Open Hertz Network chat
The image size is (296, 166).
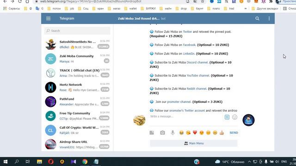pos(77,87)
